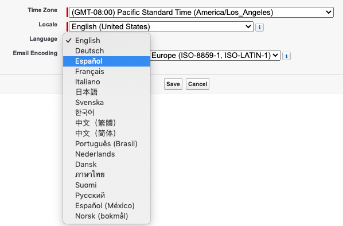Click the Save button

coord(173,84)
